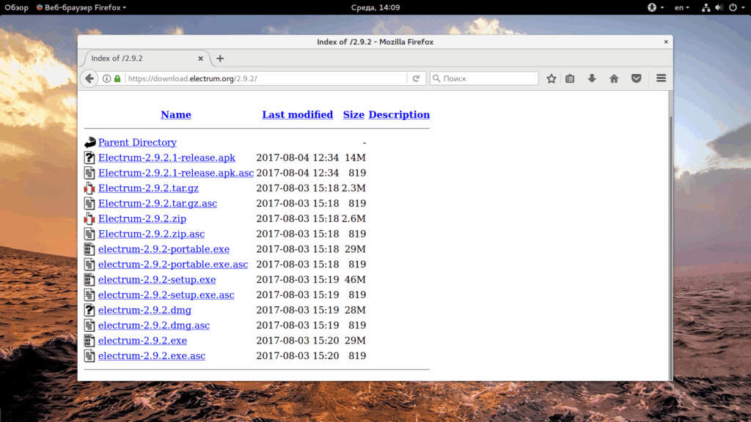Click the binary icon beside electrum-2.9.2-portable.exe
751x422 pixels.
click(89, 249)
